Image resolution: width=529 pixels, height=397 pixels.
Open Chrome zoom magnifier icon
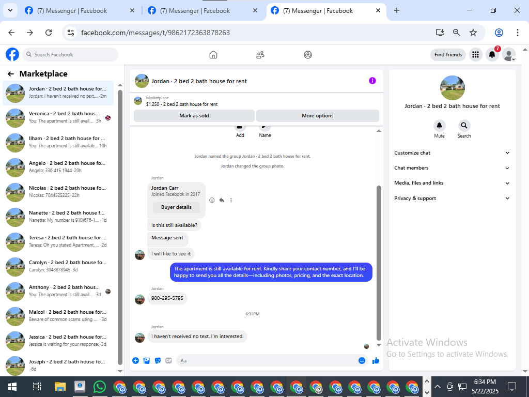tap(457, 33)
